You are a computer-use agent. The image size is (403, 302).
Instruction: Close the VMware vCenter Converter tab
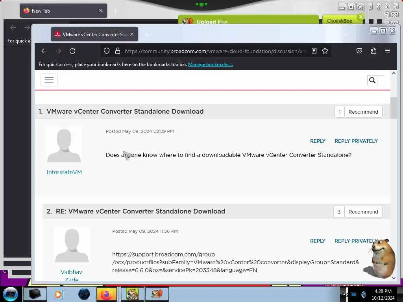pyautogui.click(x=132, y=34)
